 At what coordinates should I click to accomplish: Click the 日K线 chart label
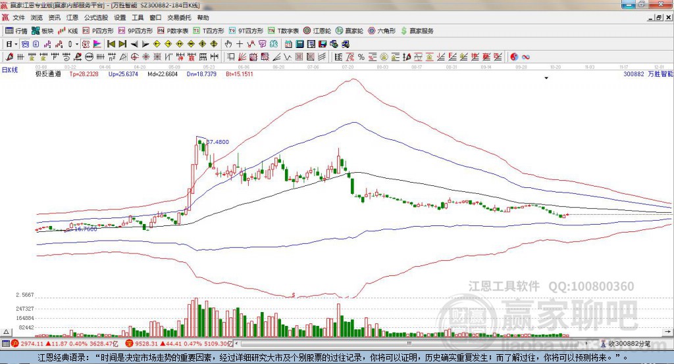pyautogui.click(x=9, y=70)
